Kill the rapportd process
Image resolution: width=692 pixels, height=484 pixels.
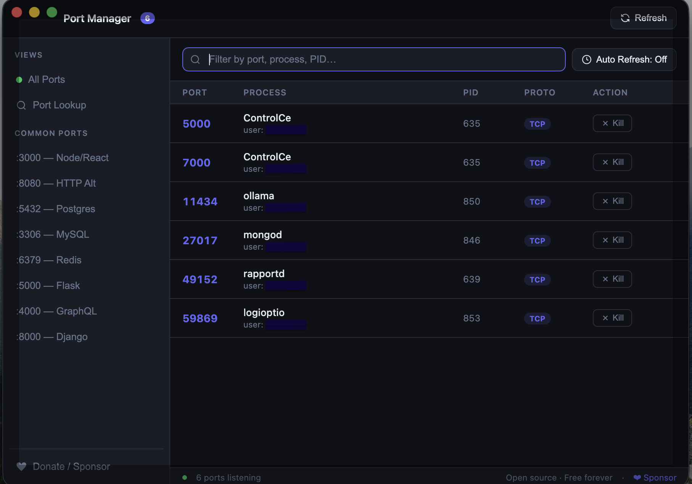(x=612, y=279)
